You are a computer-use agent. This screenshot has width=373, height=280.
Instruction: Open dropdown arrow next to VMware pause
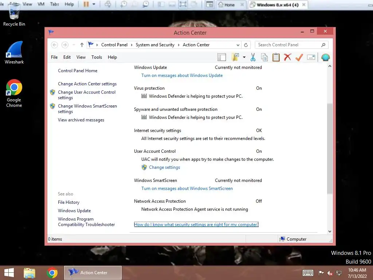[94, 4]
